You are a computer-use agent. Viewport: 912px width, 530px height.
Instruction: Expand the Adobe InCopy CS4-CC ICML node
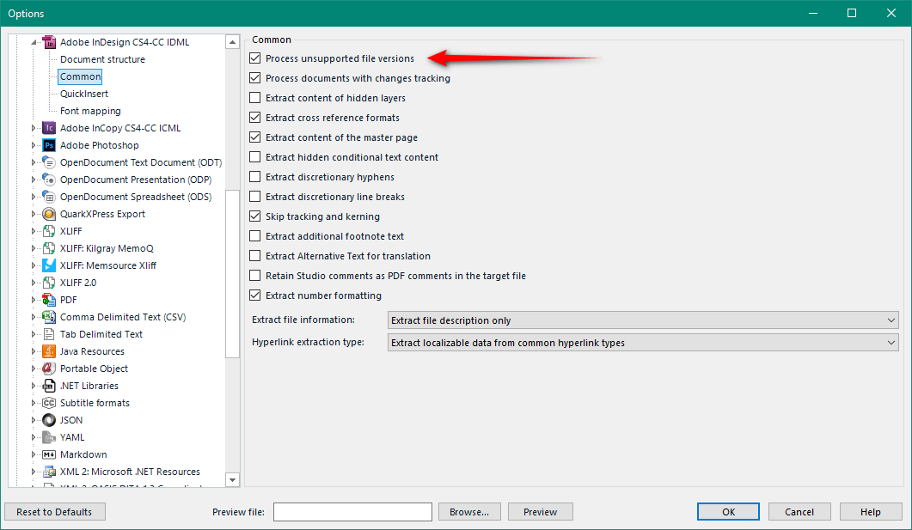coord(34,129)
